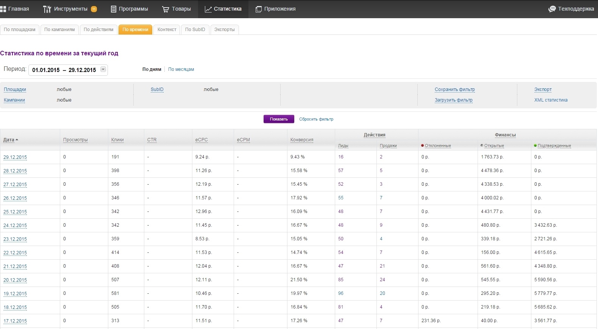Switch to По действиям tab

point(98,30)
